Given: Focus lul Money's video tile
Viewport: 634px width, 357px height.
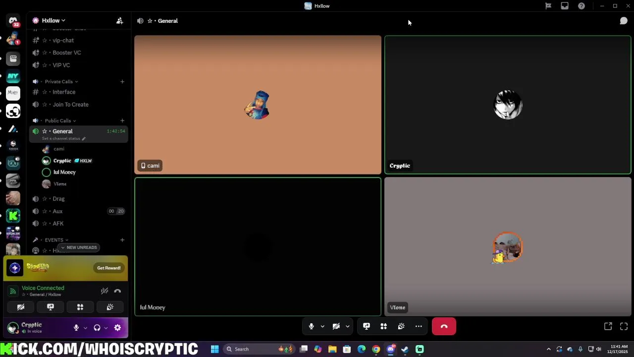Looking at the screenshot, I should click(x=258, y=246).
